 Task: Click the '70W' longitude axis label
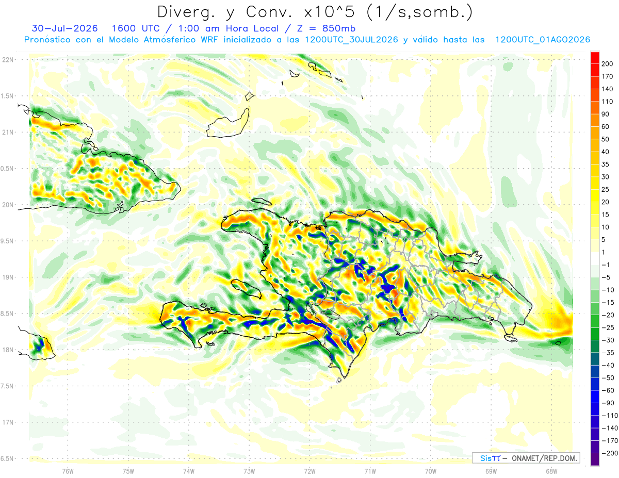430,471
